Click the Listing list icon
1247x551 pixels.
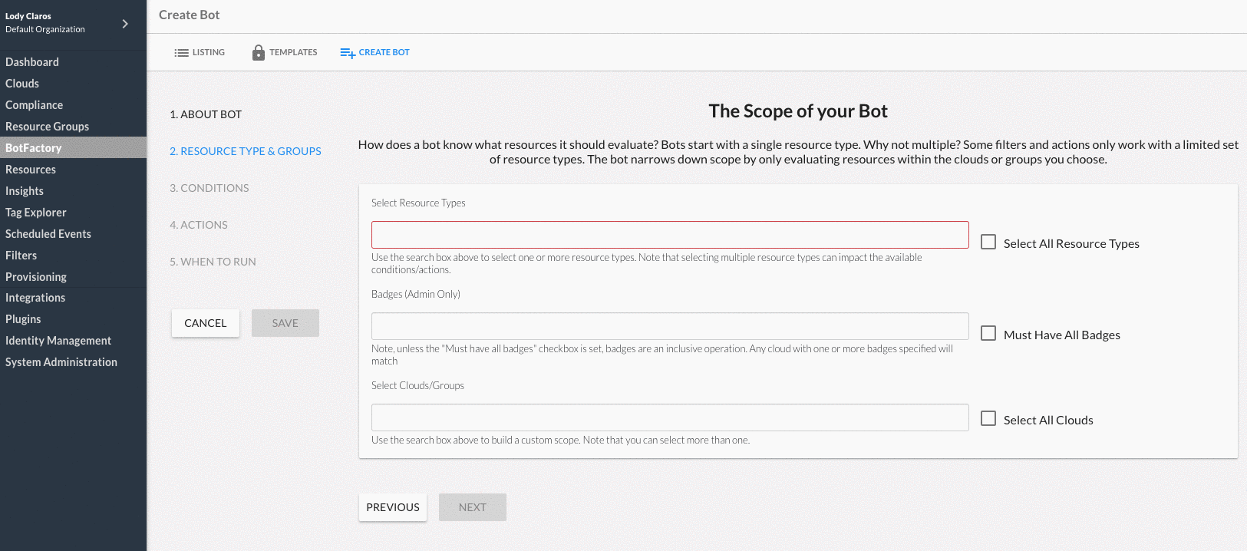181,53
